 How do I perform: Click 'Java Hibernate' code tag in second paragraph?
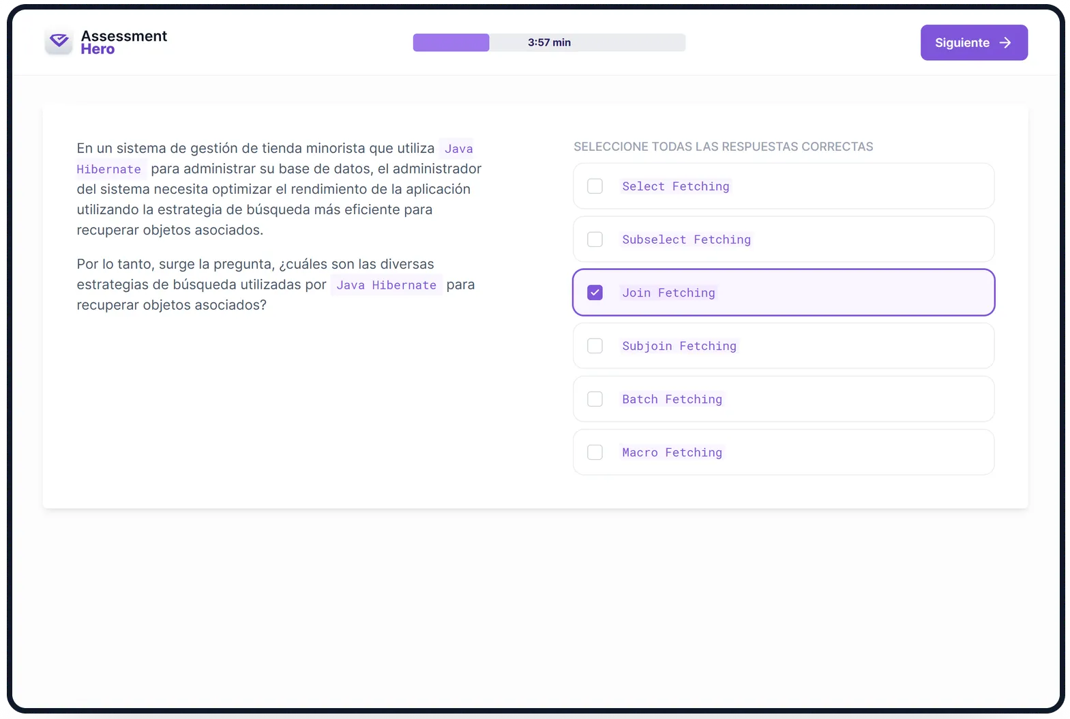pyautogui.click(x=386, y=285)
